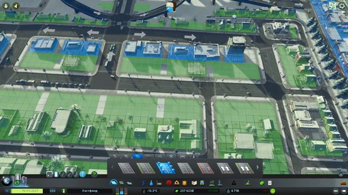Viewport: 348px width, 195px height.
Task: Open the Unique Buildings menu
Action: 220,183
